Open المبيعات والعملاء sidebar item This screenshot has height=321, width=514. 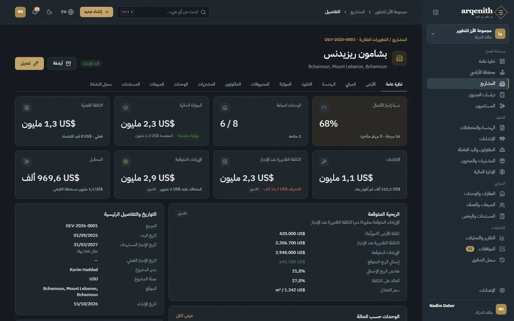coord(468,205)
